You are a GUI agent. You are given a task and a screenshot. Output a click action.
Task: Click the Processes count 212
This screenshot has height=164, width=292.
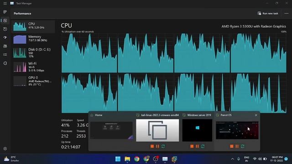[x=65, y=136]
